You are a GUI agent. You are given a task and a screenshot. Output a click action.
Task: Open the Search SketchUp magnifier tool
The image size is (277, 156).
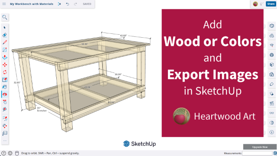pyautogui.click(x=5, y=17)
